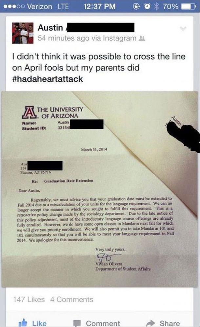Expand post options chevron at top right
Screen dimensions: 200x327
(183, 29)
